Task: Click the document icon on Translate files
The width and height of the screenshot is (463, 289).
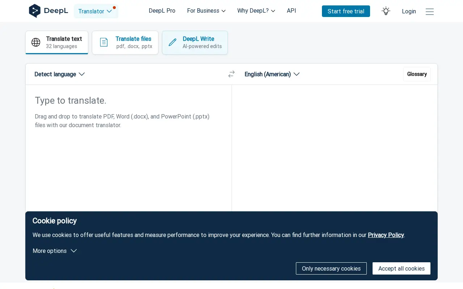Action: tap(104, 42)
